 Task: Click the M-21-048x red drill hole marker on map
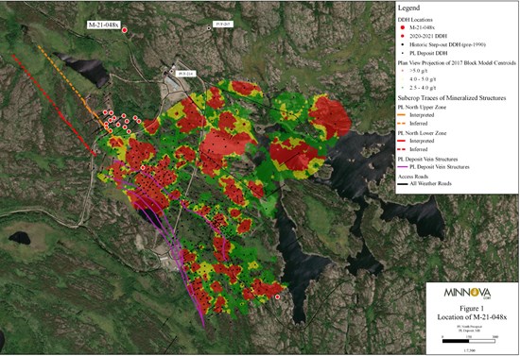tap(125, 30)
